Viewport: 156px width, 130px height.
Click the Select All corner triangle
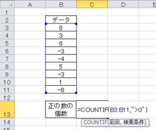pyautogui.click(x=11, y=5)
